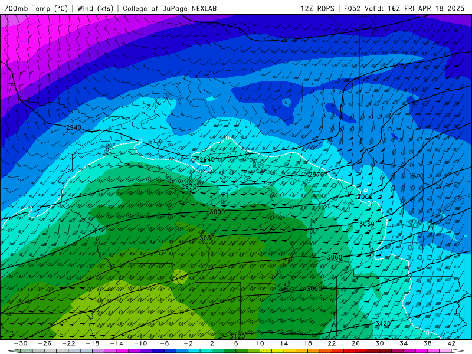
Task: Click the 'Valid: 16Z FRI APR 18 2025' text
Action: coord(415,8)
